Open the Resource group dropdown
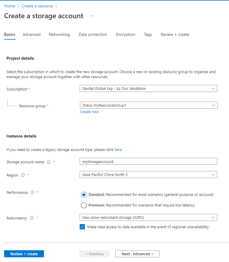The image size is (229, 262). click(148, 105)
